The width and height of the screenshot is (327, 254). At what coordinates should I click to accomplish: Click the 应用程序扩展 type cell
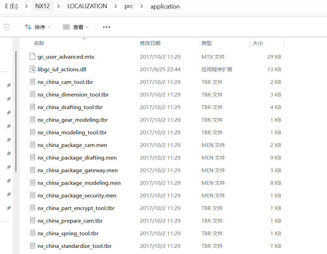click(x=217, y=70)
